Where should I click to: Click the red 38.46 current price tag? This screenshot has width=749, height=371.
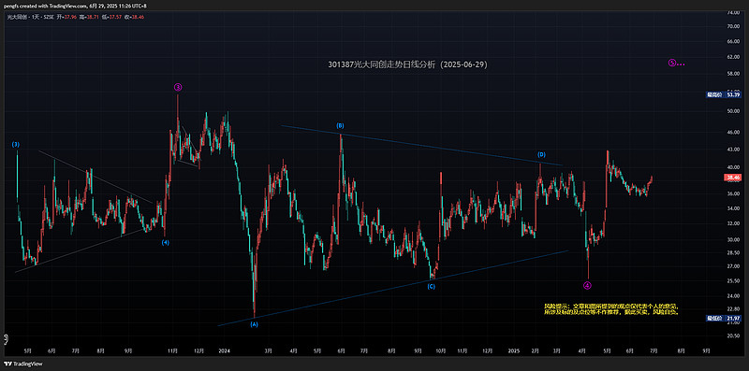733,178
